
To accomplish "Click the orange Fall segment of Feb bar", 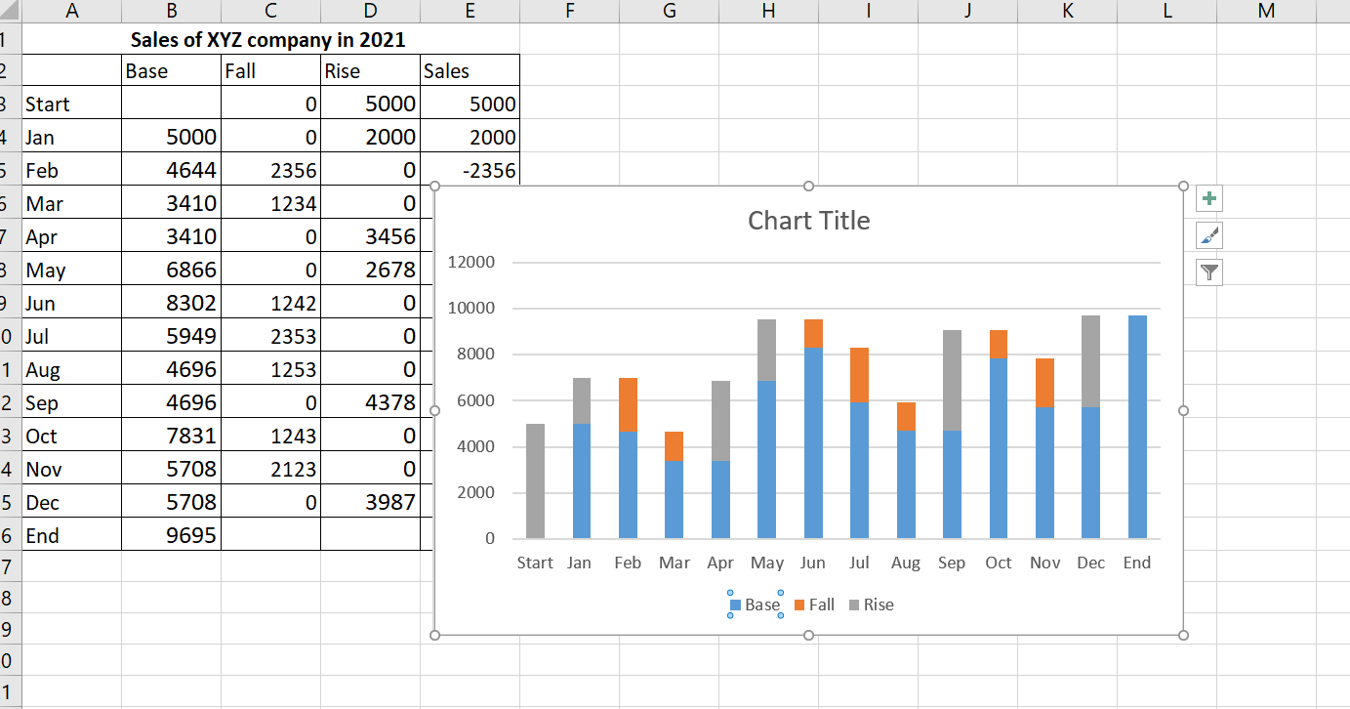I will (628, 404).
